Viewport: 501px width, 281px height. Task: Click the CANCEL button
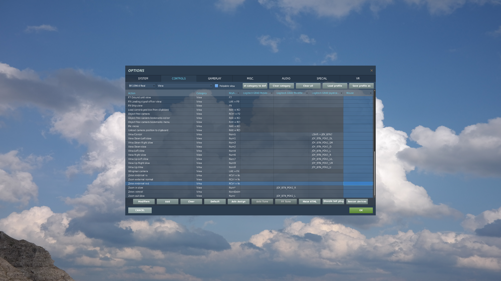[140, 210]
